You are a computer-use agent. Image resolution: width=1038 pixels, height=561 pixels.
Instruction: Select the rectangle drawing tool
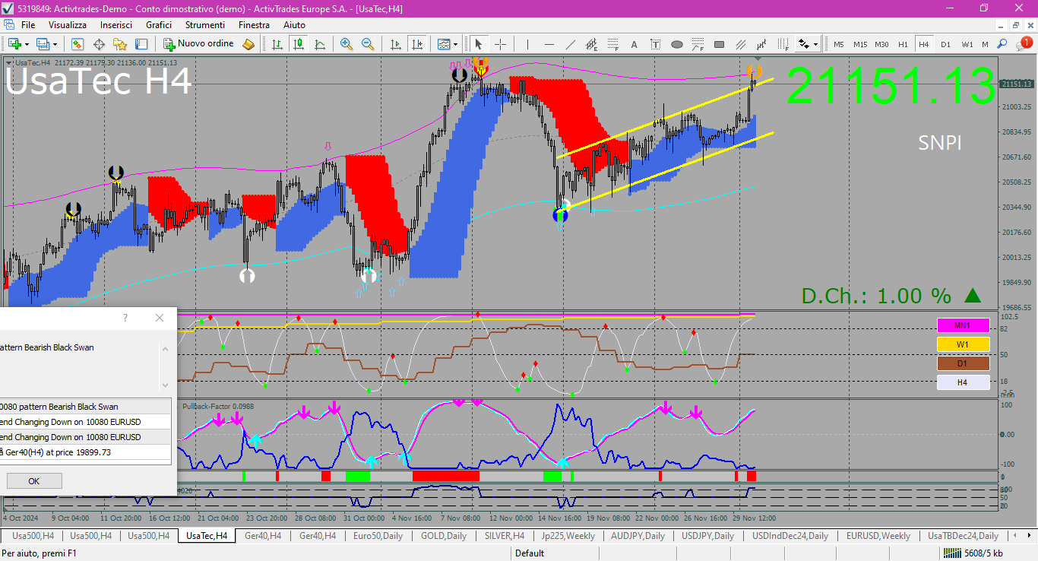click(719, 44)
